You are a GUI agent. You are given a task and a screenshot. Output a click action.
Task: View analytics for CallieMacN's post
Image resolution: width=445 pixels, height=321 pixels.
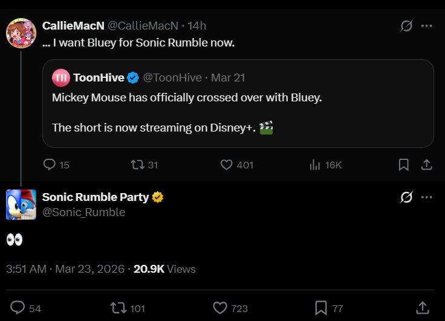pyautogui.click(x=315, y=165)
